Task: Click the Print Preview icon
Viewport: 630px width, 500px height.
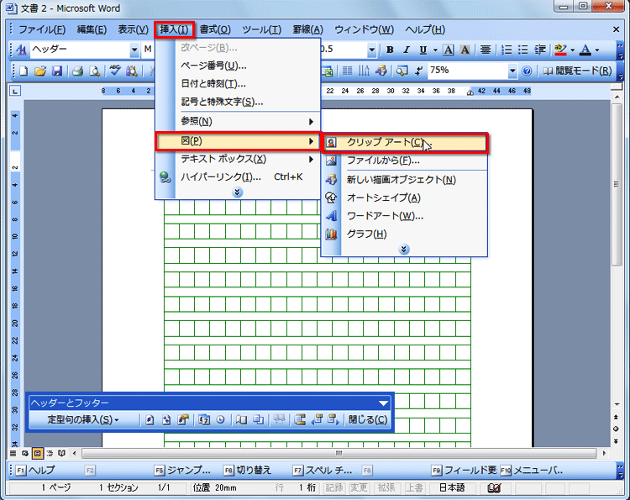Action: pos(95,71)
